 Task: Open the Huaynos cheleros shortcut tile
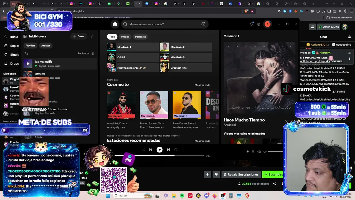133,68
